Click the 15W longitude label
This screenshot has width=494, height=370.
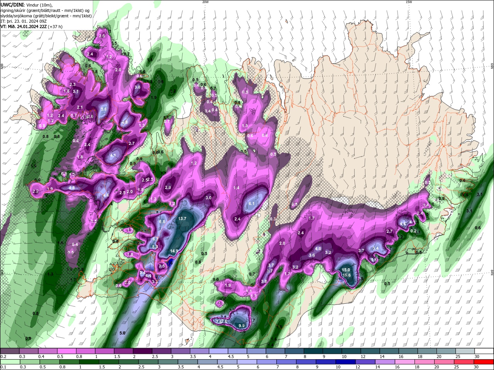[409, 2]
